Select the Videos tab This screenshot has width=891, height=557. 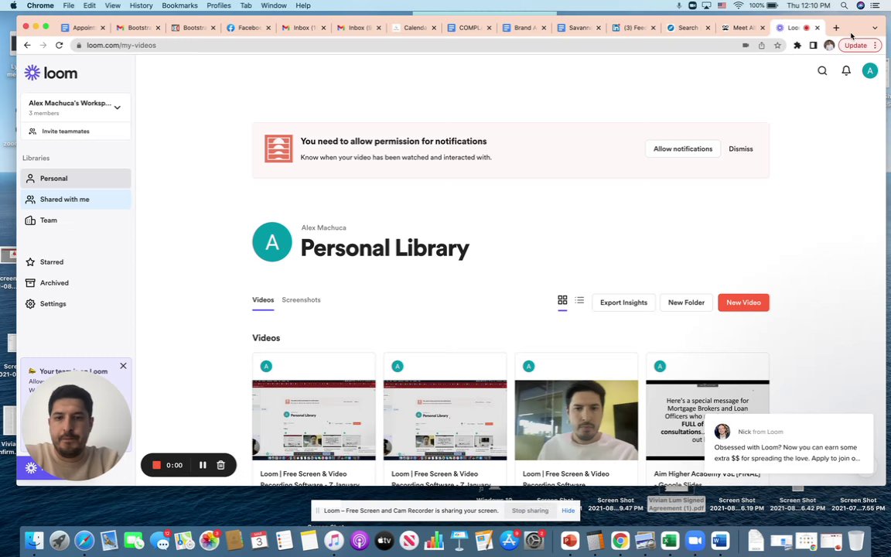click(263, 300)
